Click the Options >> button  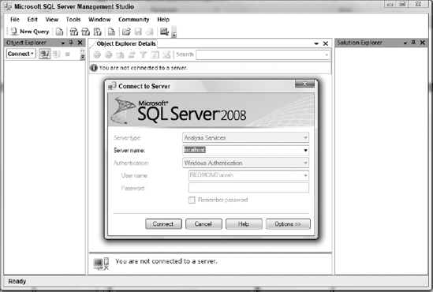[288, 224]
